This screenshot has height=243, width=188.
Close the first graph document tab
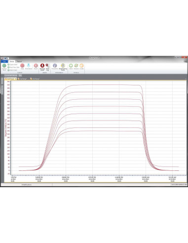[x=16, y=79]
